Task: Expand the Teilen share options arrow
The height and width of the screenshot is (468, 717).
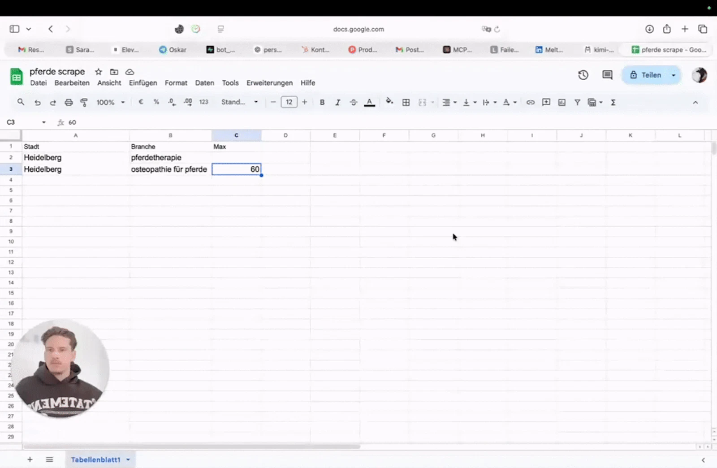Action: click(x=674, y=75)
